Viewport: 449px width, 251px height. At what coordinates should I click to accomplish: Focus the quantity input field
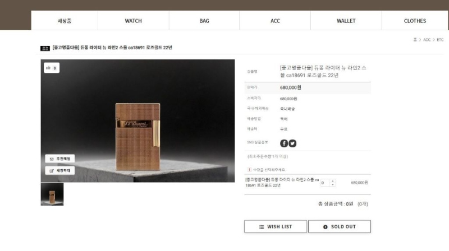click(x=325, y=183)
